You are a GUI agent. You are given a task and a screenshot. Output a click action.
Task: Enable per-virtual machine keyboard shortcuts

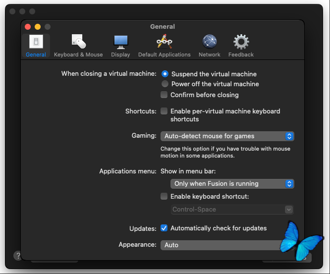click(164, 111)
